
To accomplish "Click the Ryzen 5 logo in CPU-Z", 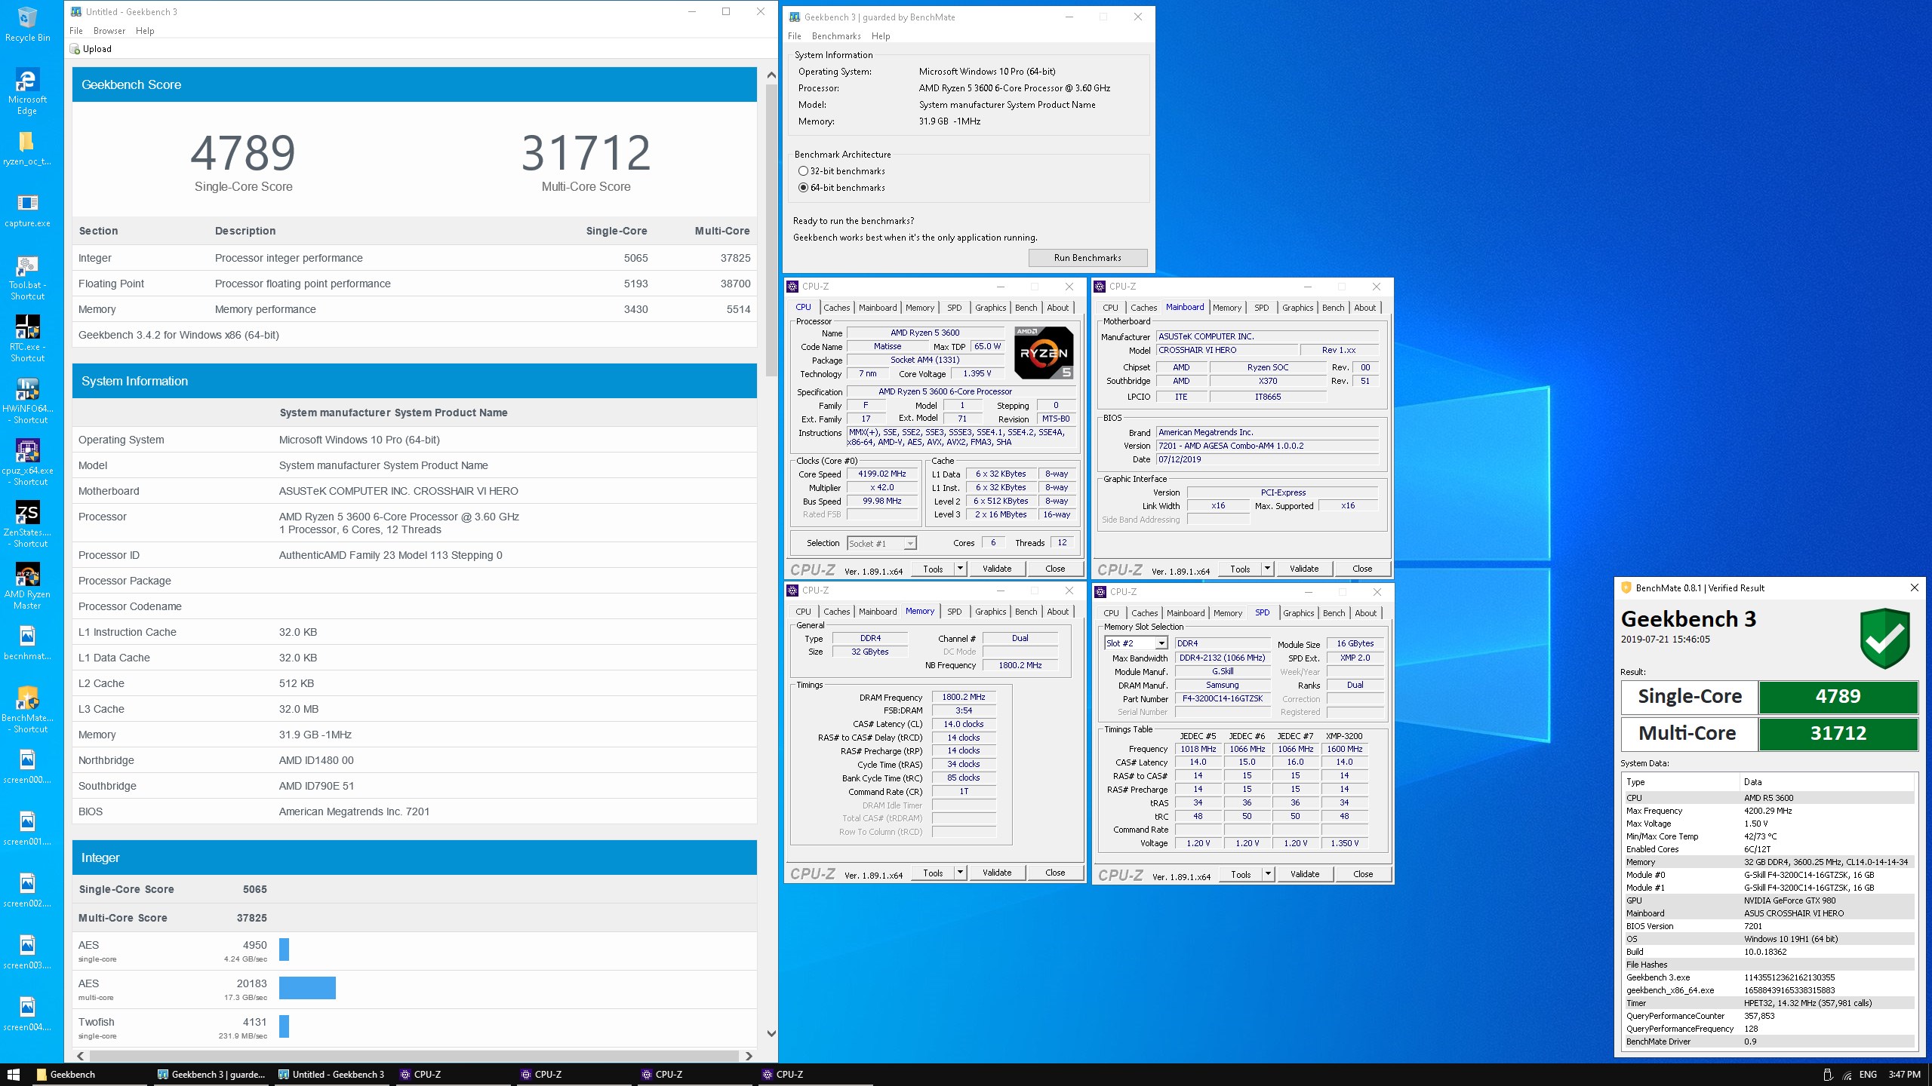I will click(1044, 352).
